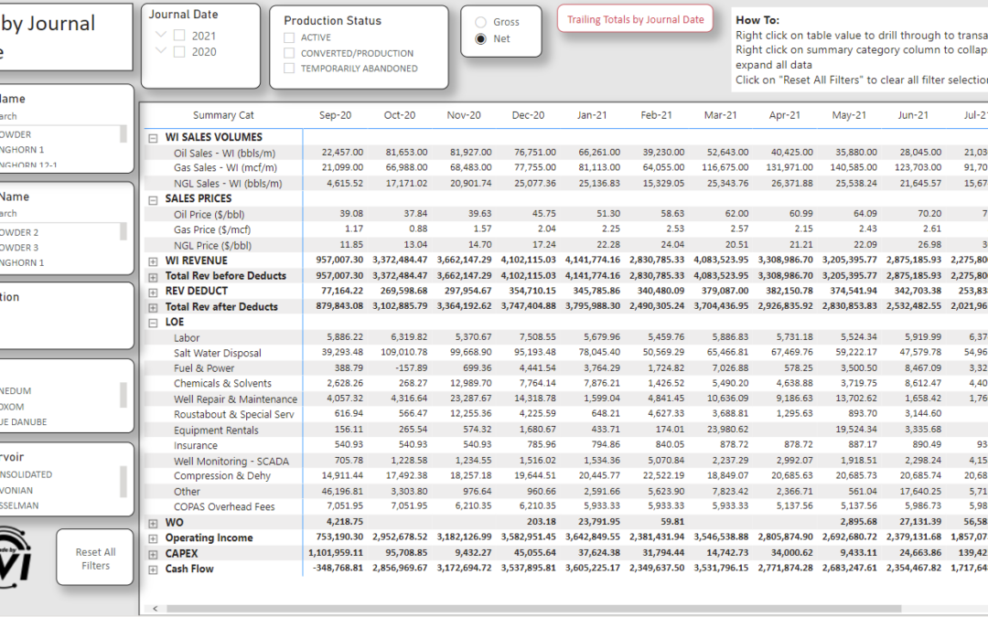
Task: Select NGL Price ($/bbl) row label
Action: tap(212, 246)
